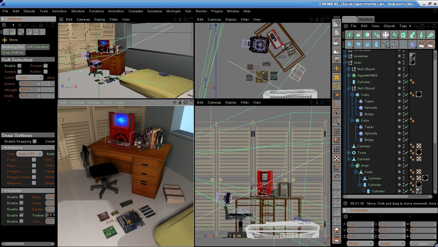Screen dimensions: 438x247
Task: Toggle snowman visibility dot
Action: pos(399,56)
